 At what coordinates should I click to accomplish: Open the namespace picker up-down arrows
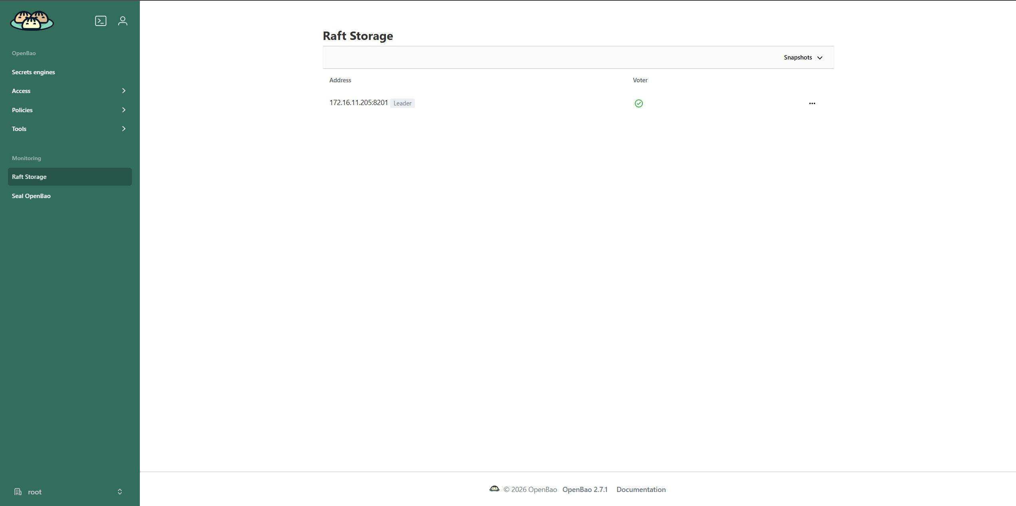point(119,492)
